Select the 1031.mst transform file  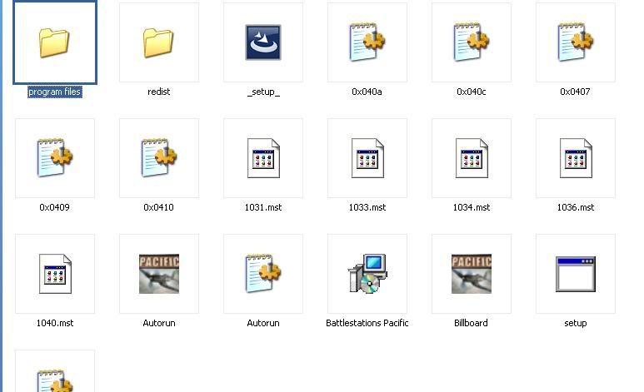(262, 158)
